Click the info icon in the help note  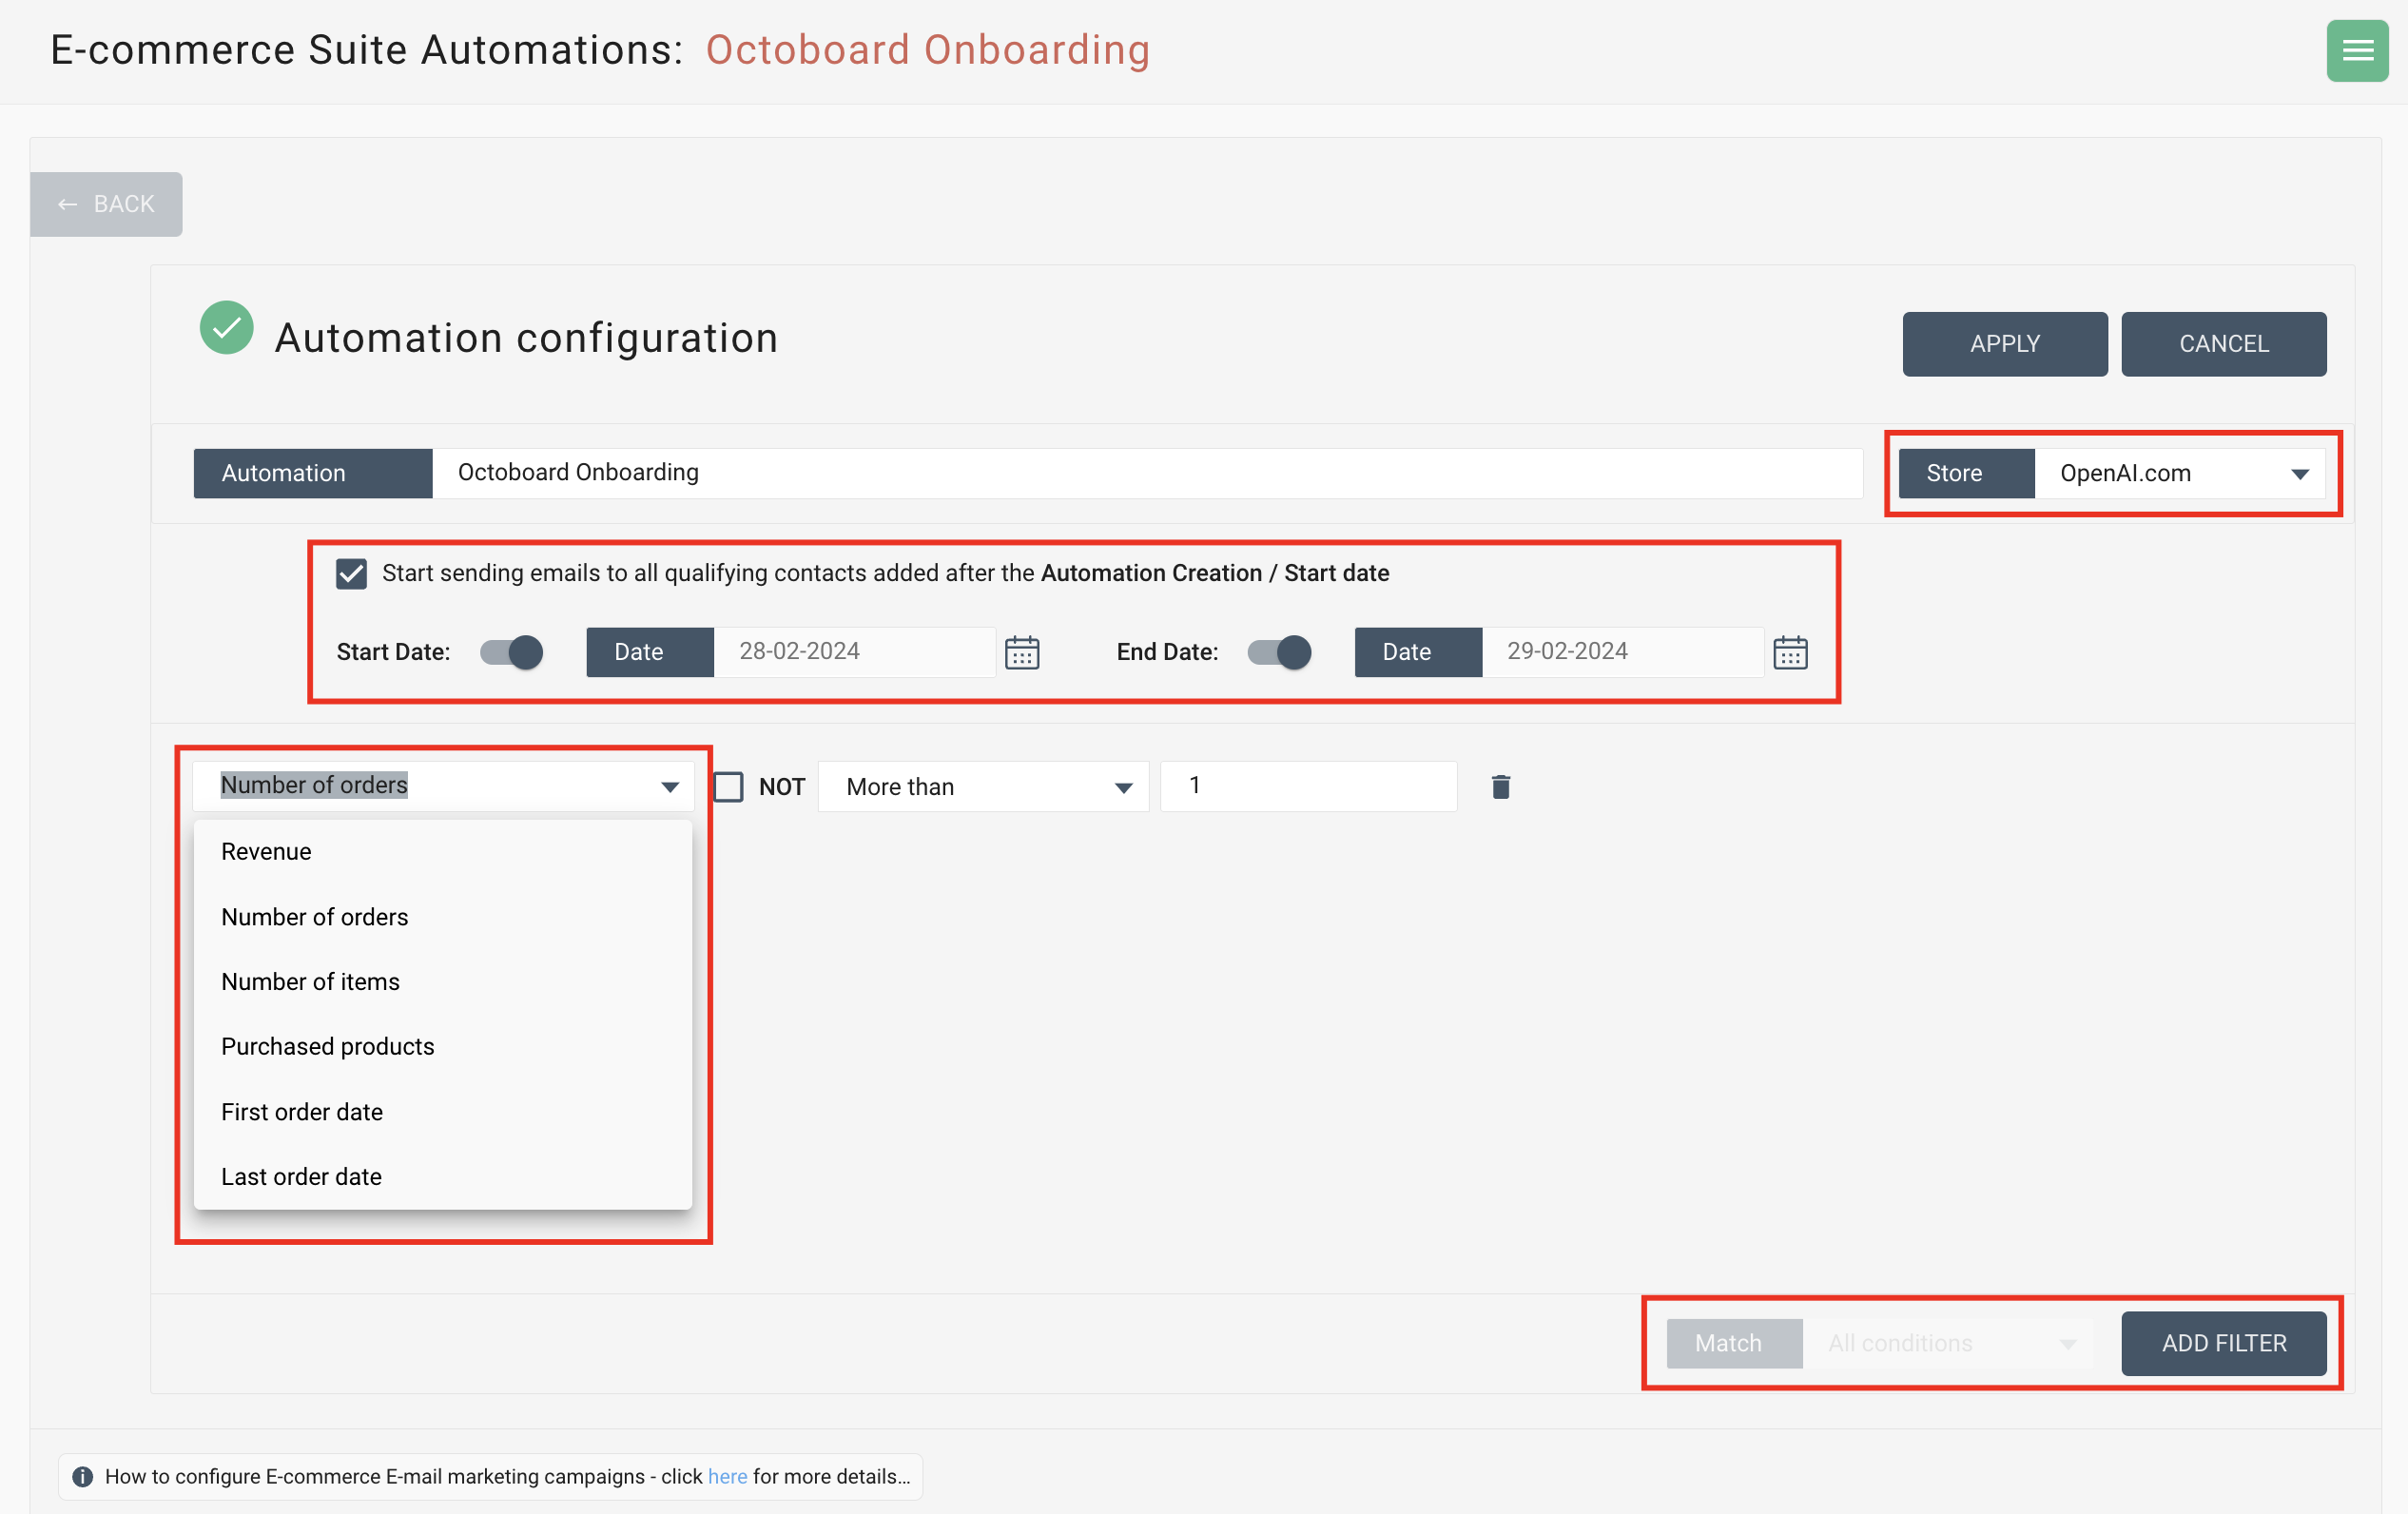pyautogui.click(x=83, y=1476)
